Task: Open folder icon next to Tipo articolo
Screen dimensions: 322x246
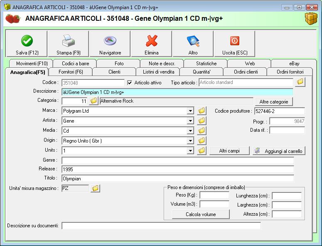Action: [x=300, y=82]
